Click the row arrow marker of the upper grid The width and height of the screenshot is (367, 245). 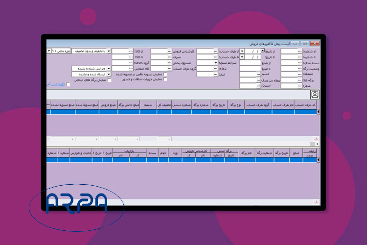pyautogui.click(x=319, y=112)
